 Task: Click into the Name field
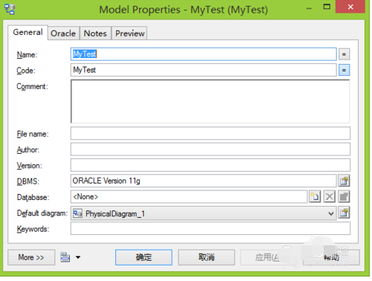pyautogui.click(x=203, y=54)
